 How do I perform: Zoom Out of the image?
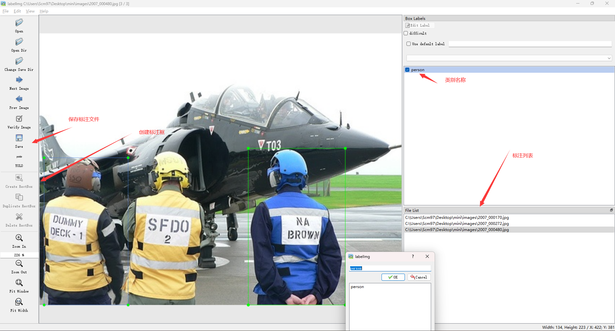(x=19, y=263)
